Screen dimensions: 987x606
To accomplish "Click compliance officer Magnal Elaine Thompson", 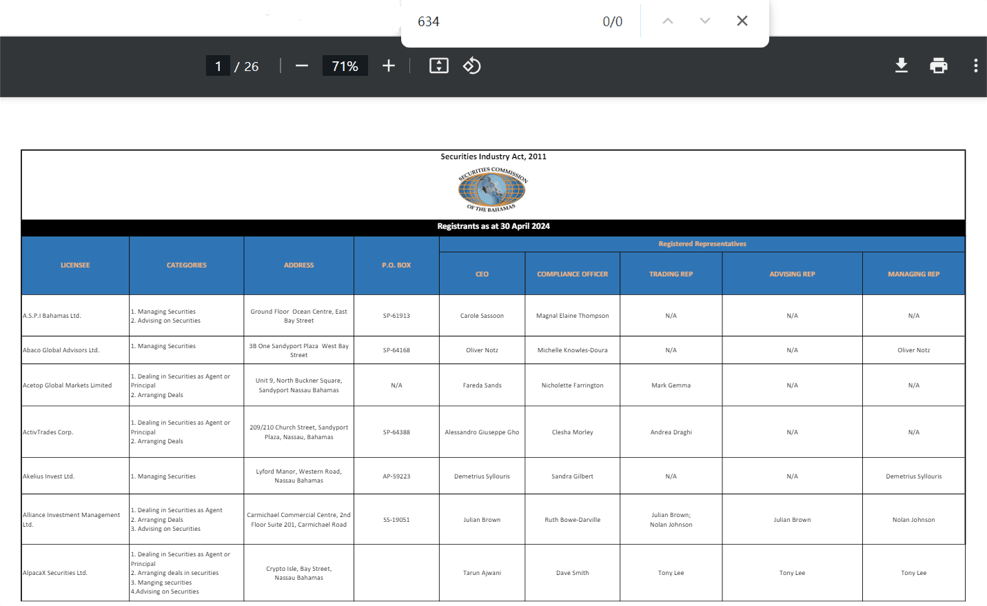I will point(573,316).
